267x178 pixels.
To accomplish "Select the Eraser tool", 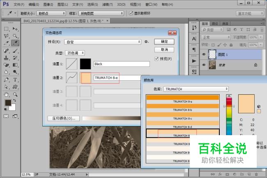I will pyautogui.click(x=6, y=65).
